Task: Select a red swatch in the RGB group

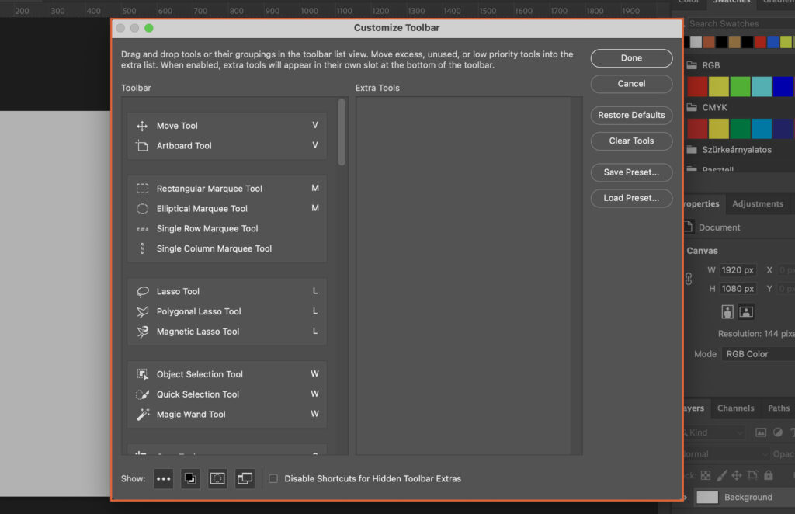Action: coord(696,86)
